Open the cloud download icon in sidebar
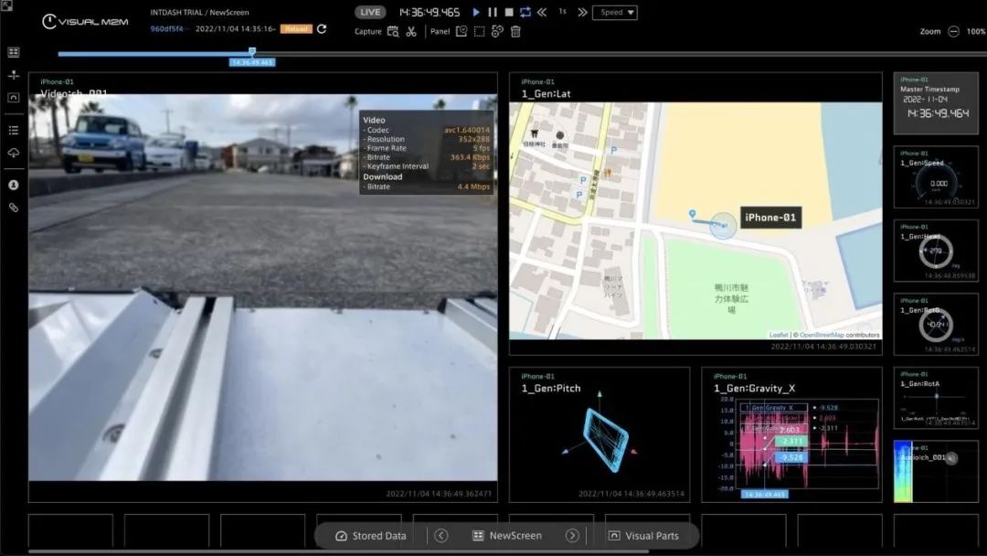 [14, 153]
